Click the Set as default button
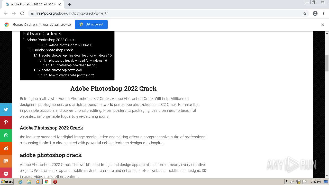The height and width of the screenshot is (185, 329). [91, 24]
